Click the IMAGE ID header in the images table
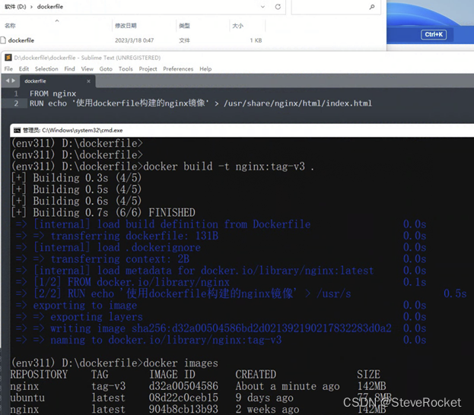The width and height of the screenshot is (474, 415). coord(172,374)
